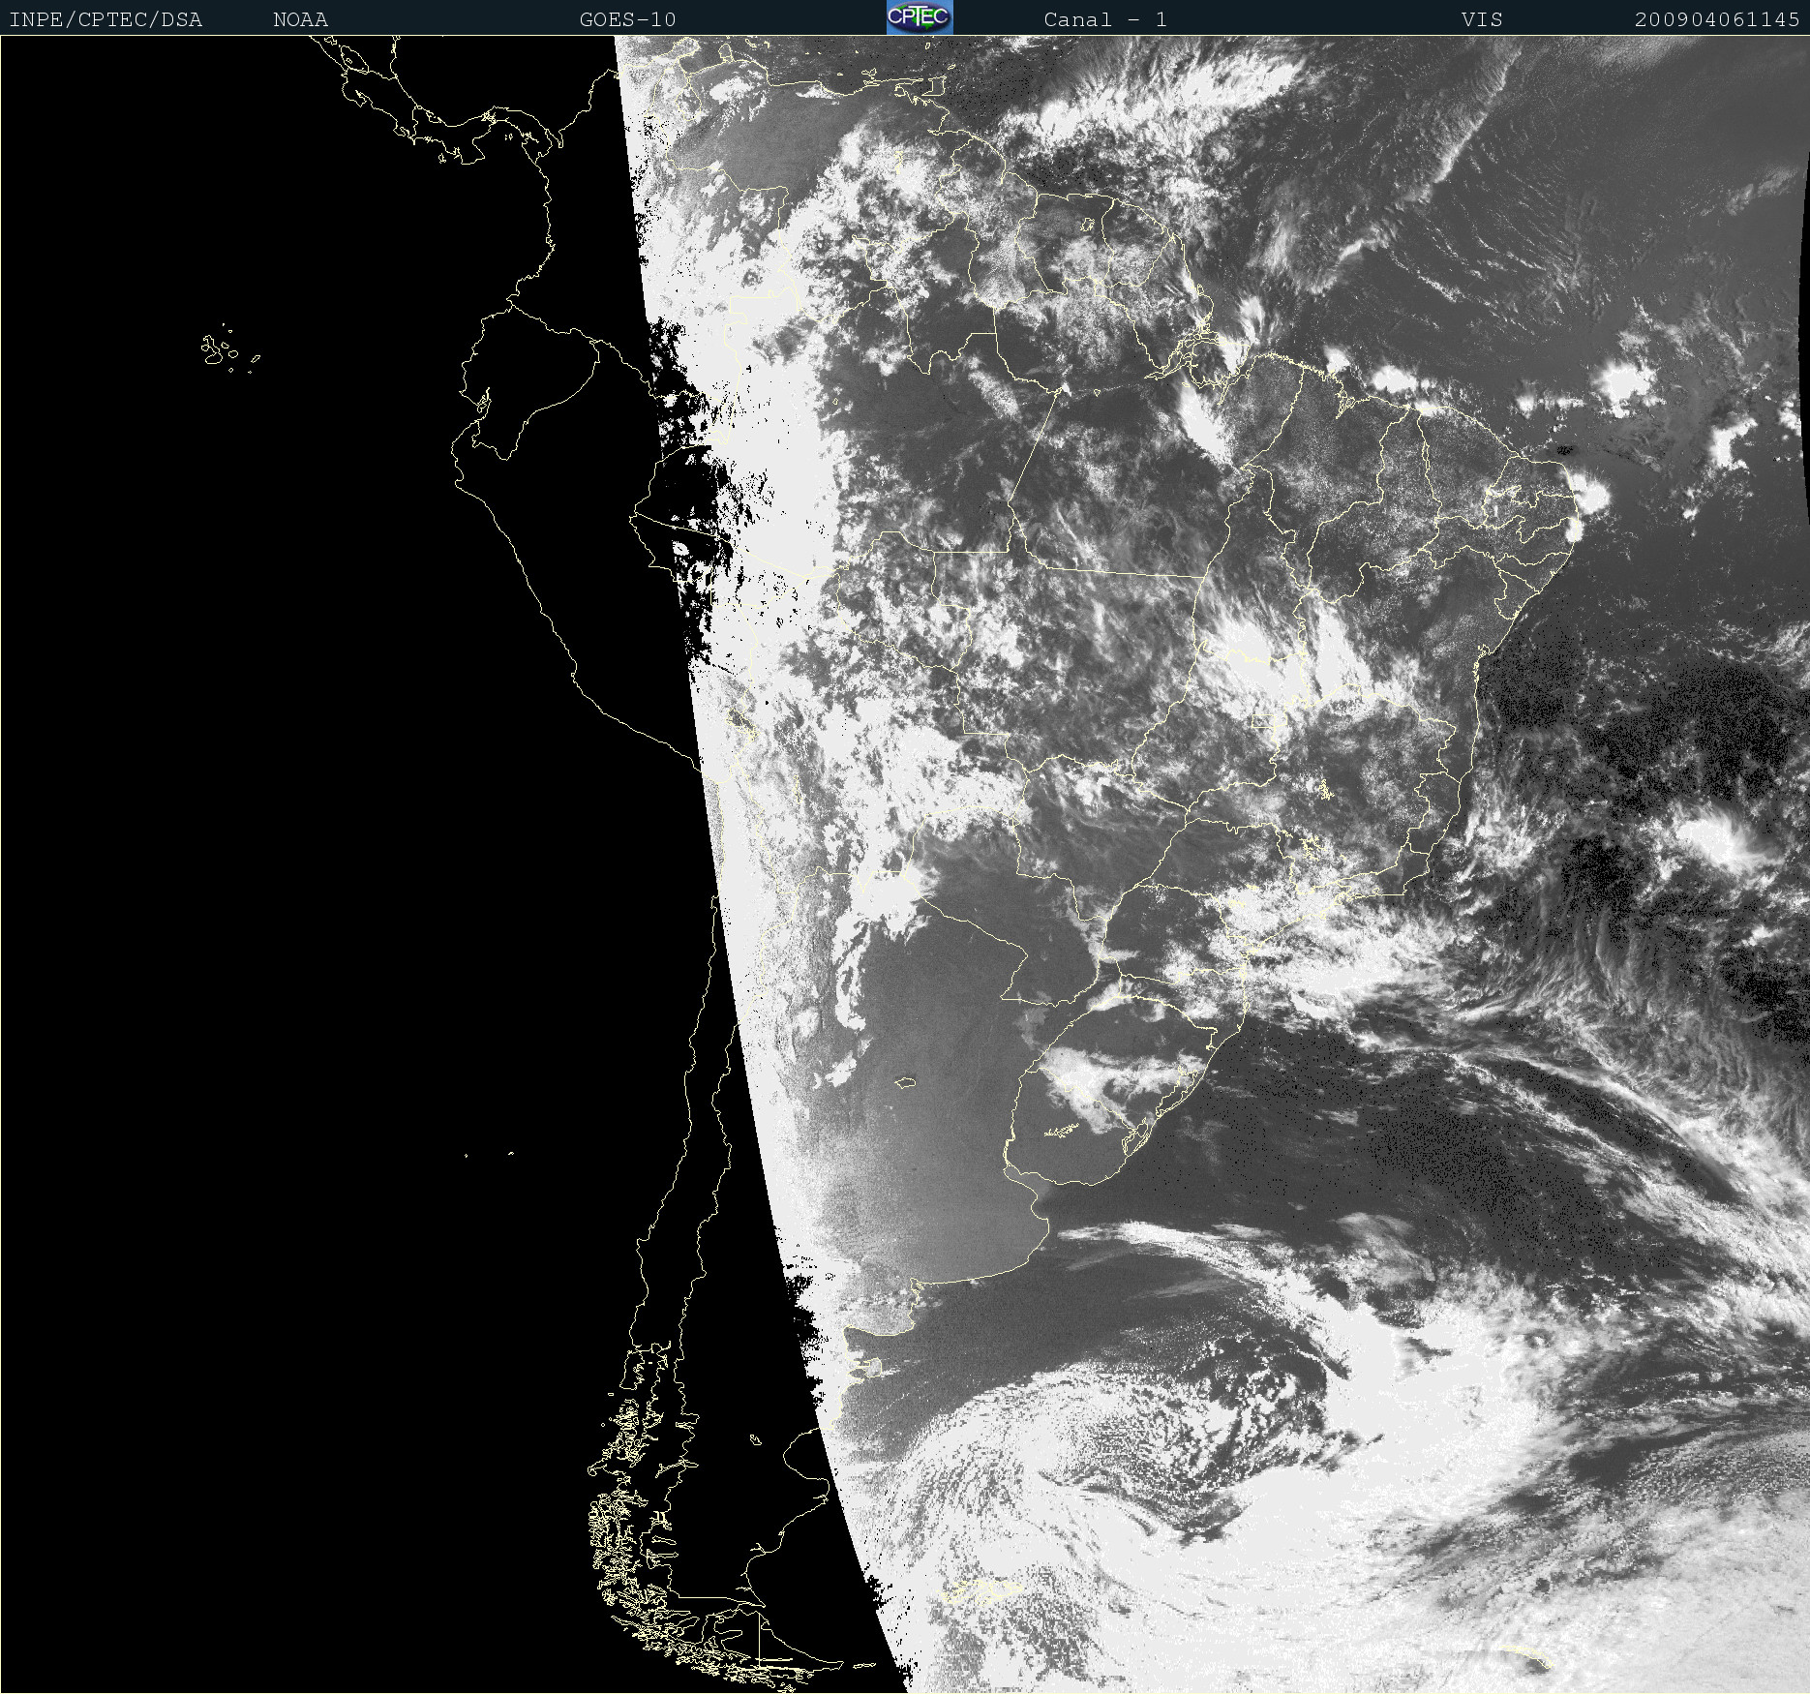
Task: Click the NOAA label in header
Action: coord(300,19)
